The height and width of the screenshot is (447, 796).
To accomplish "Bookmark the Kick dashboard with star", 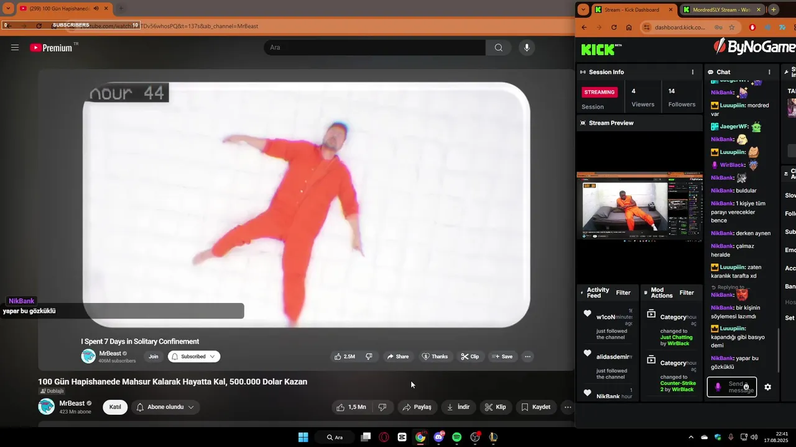I will tap(732, 27).
